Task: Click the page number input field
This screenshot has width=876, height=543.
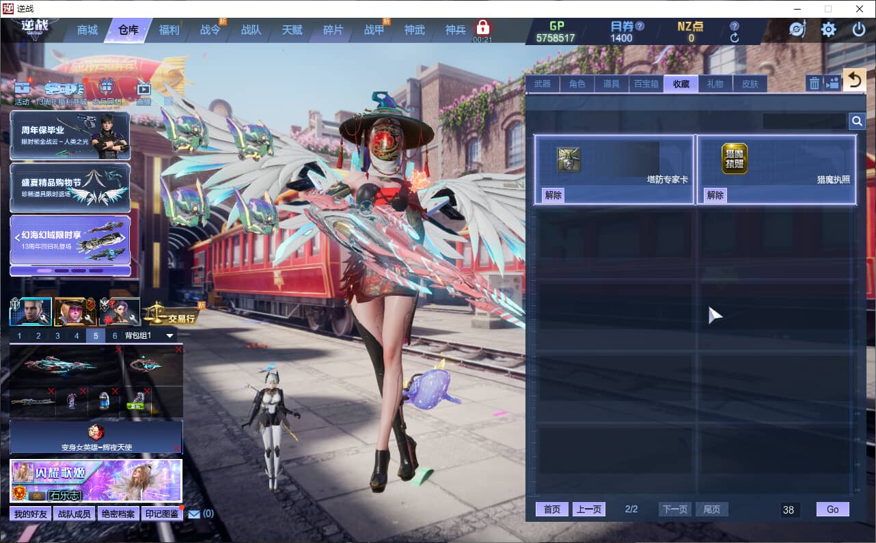Action: (x=791, y=510)
